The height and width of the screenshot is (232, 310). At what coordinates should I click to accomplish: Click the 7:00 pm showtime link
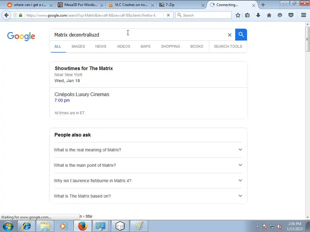coord(62,100)
